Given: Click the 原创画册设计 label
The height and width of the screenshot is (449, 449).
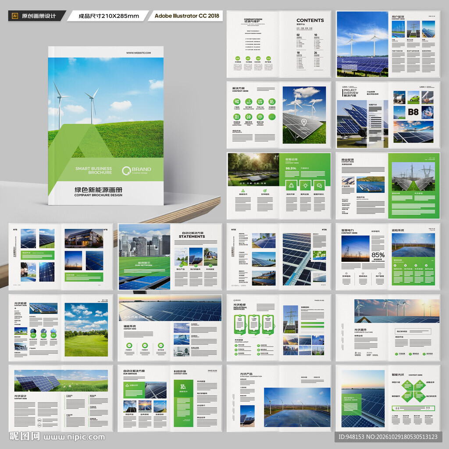Looking at the screenshot, I should pos(39,16).
